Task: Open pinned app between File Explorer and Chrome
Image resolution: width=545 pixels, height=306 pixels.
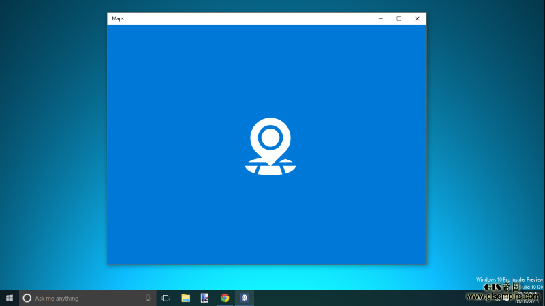Action: pos(204,298)
